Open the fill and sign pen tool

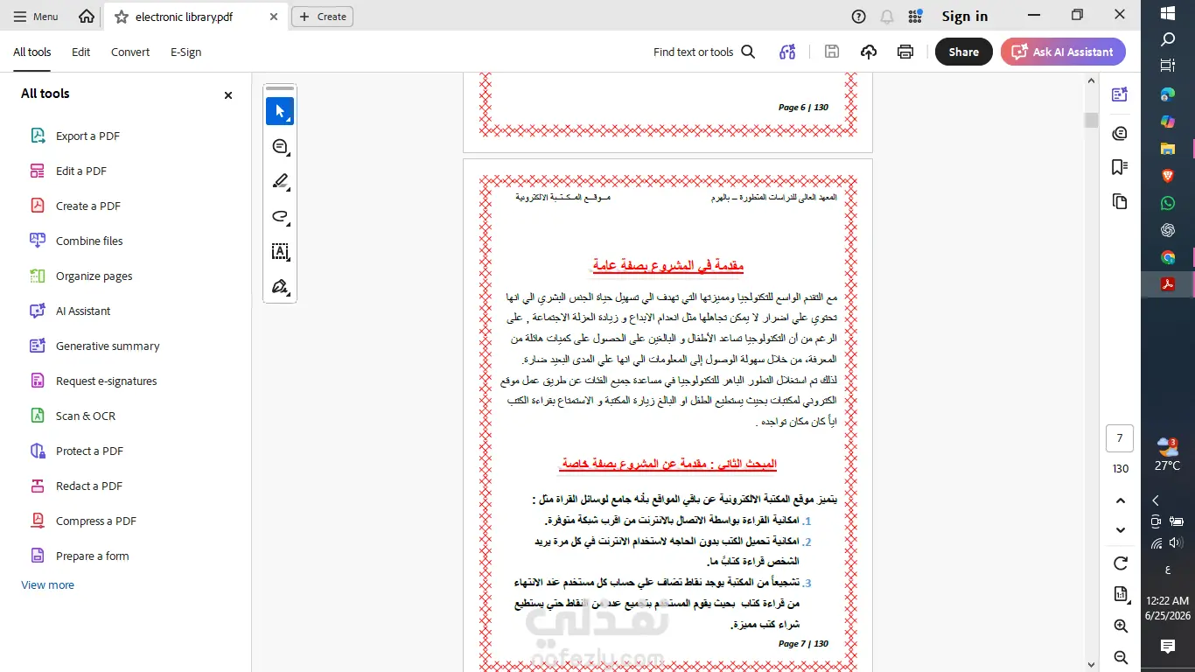[280, 286]
